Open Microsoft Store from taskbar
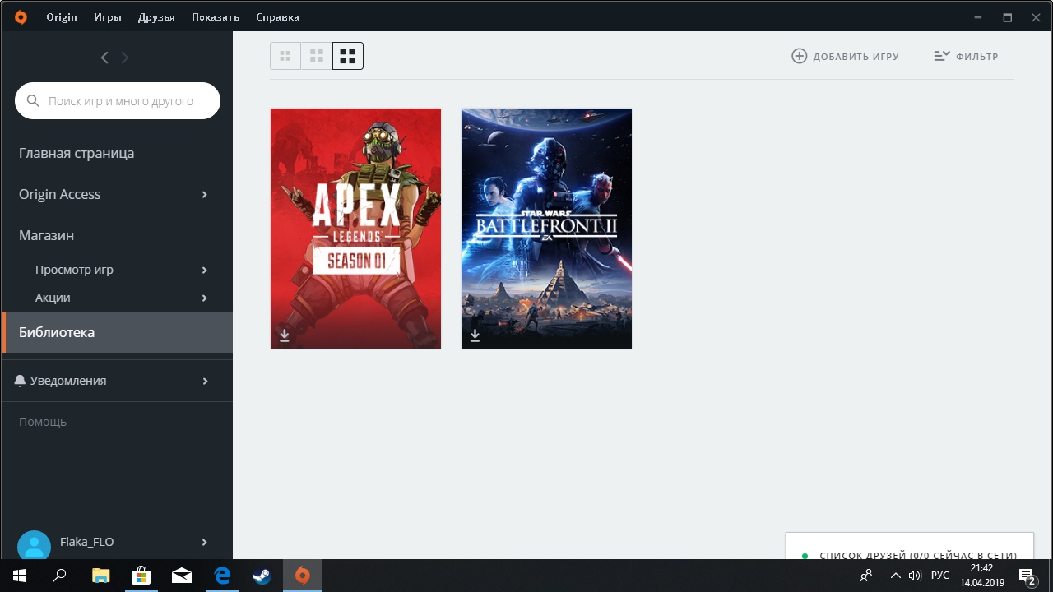1053x592 pixels. tap(141, 576)
